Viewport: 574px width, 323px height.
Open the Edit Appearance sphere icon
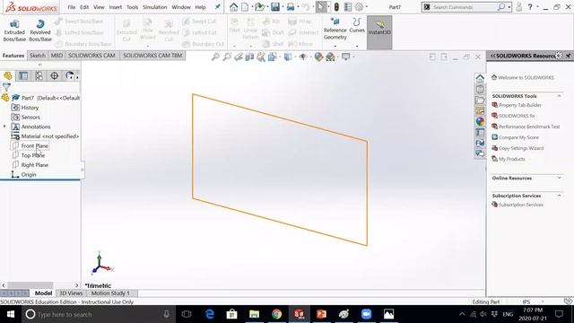click(318, 57)
